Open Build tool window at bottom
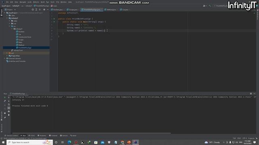259x145 pixels. (73, 135)
